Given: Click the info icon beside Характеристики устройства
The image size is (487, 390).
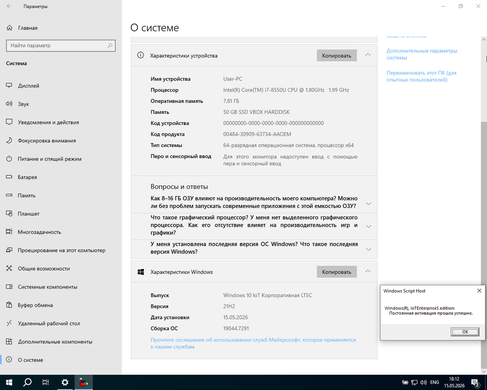Looking at the screenshot, I should [141, 55].
